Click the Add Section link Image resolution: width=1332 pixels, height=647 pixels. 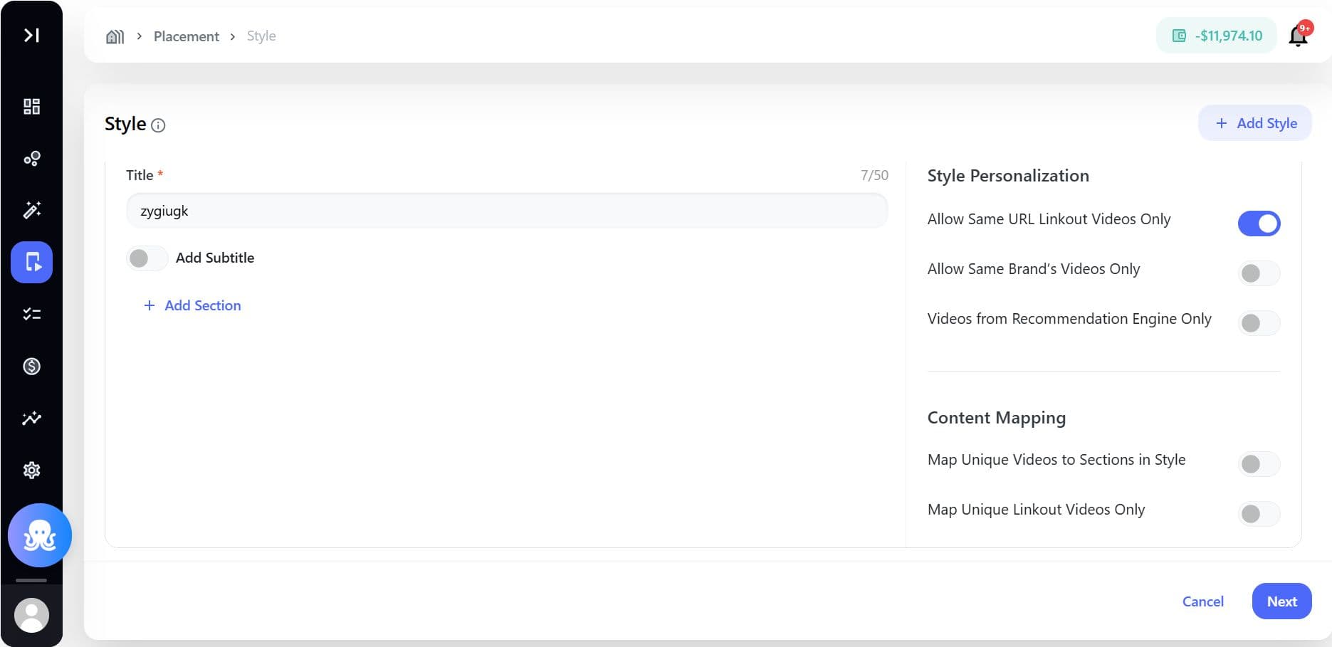point(193,305)
